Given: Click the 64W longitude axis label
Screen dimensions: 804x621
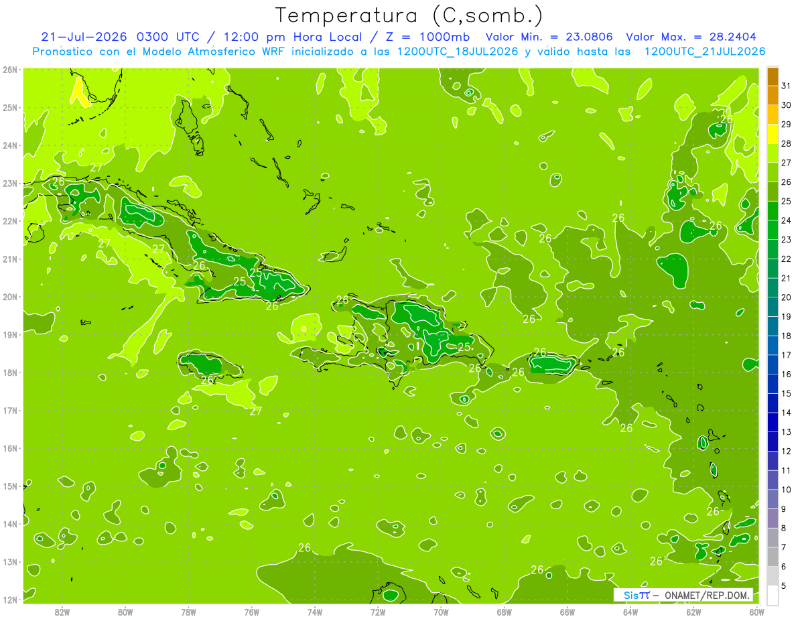Looking at the screenshot, I should 630,612.
